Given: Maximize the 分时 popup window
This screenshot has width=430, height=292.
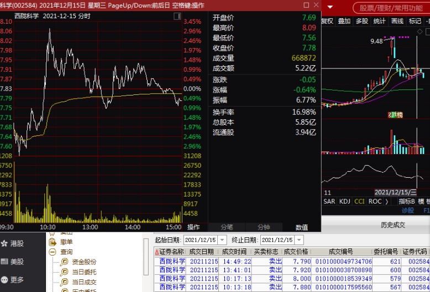Looking at the screenshot, I should [x=306, y=5].
